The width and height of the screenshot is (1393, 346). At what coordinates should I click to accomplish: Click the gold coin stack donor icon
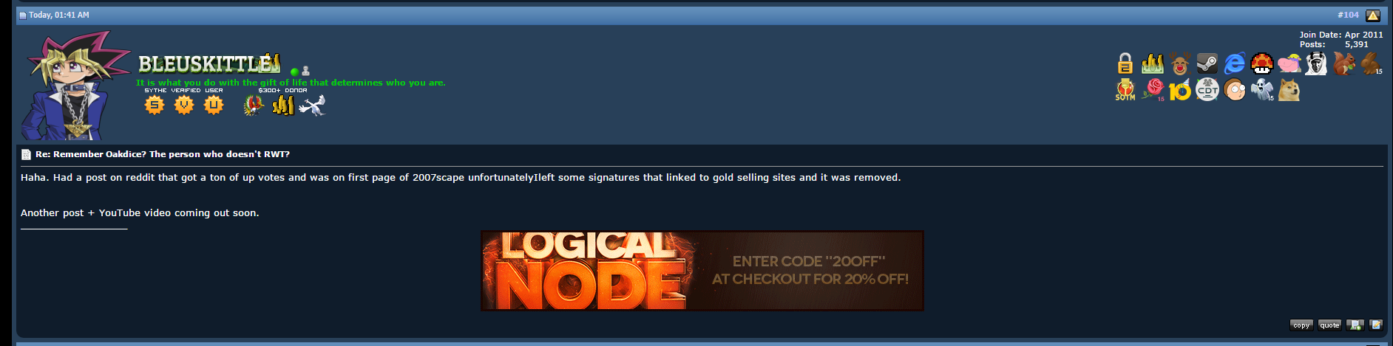tap(283, 105)
